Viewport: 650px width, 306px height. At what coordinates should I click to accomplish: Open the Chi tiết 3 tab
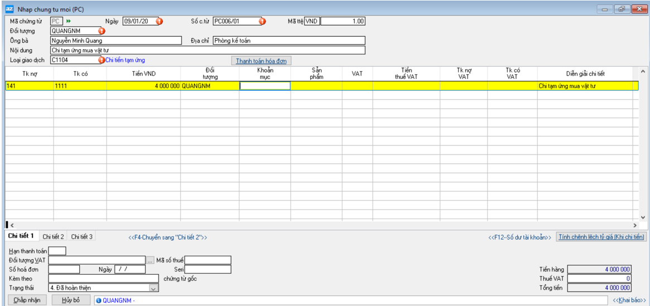[82, 237]
